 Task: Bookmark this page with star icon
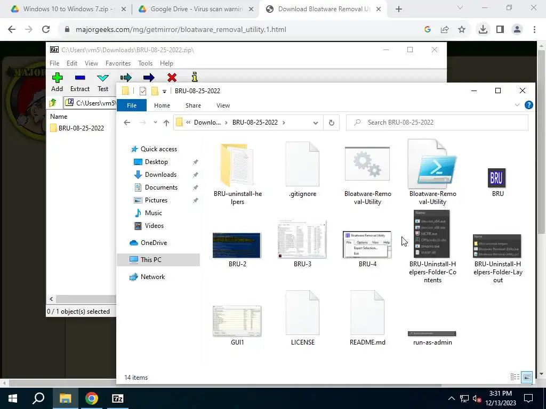[x=462, y=30]
